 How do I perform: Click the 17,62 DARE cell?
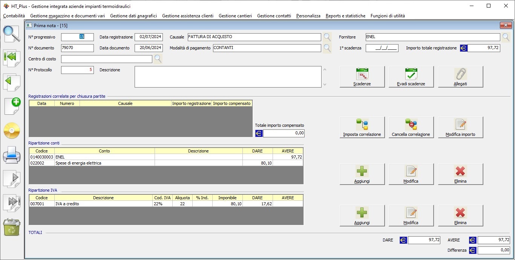258,204
